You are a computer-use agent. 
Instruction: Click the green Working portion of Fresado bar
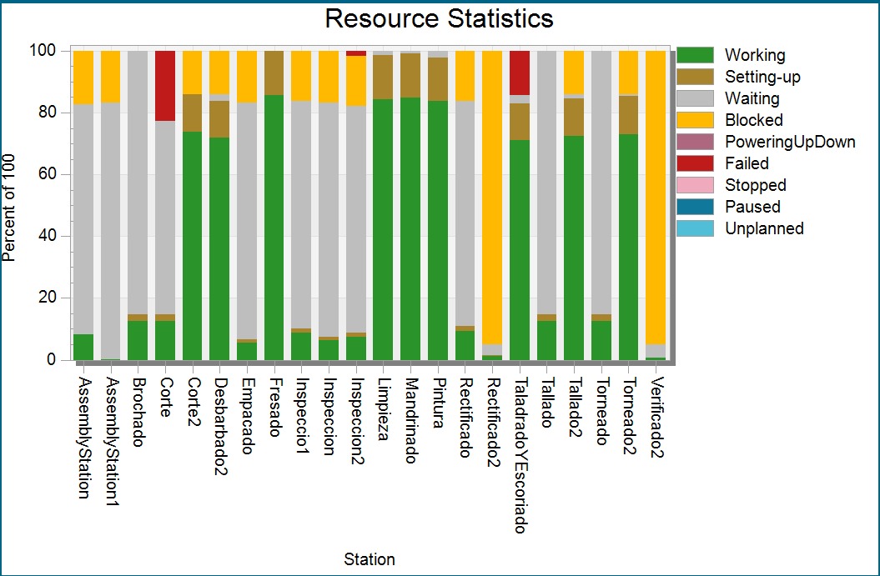[x=274, y=227]
